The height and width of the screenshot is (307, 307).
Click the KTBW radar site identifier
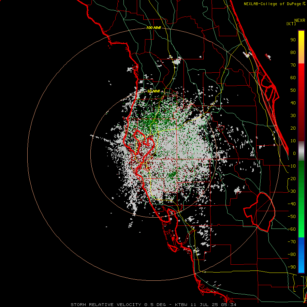(x=181, y=305)
